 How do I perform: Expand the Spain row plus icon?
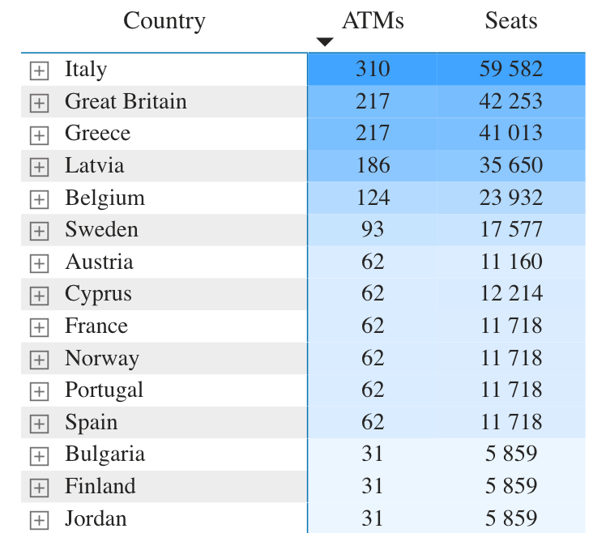click(39, 424)
